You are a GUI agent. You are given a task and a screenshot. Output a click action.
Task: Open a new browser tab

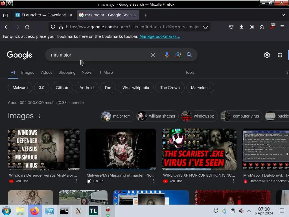145,15
